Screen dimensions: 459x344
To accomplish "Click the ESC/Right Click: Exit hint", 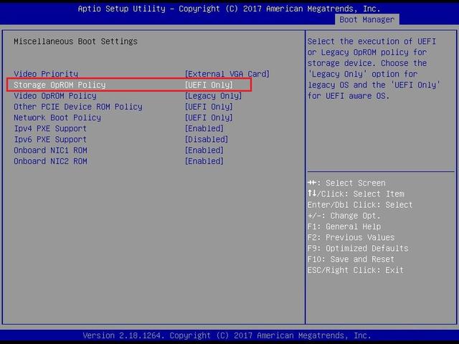I will (x=356, y=270).
